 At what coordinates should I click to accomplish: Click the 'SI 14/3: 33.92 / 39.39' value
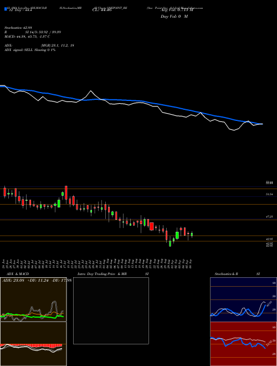tap(43, 32)
